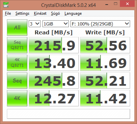Start the Seq Q32T1 test
Screen dimensions: 137x124
tap(17, 45)
